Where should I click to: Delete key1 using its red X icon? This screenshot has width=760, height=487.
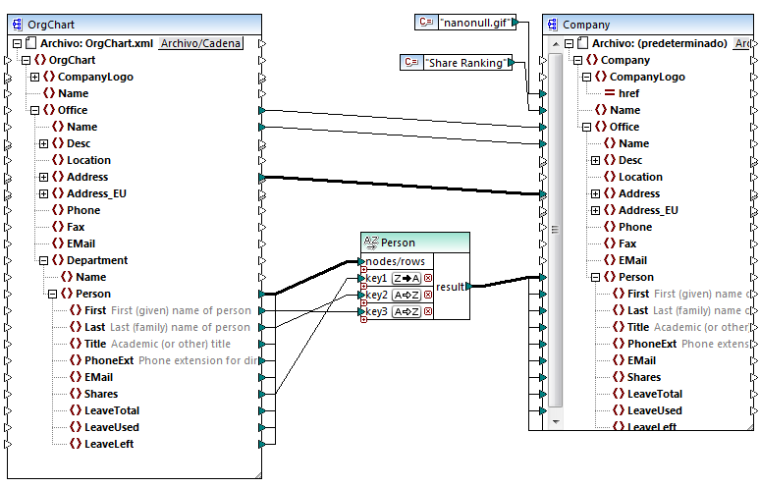(x=428, y=279)
